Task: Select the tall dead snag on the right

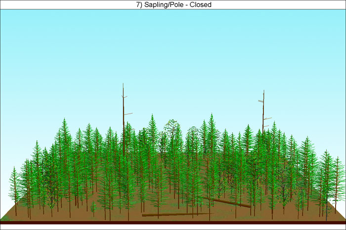Action: pyautogui.click(x=263, y=109)
